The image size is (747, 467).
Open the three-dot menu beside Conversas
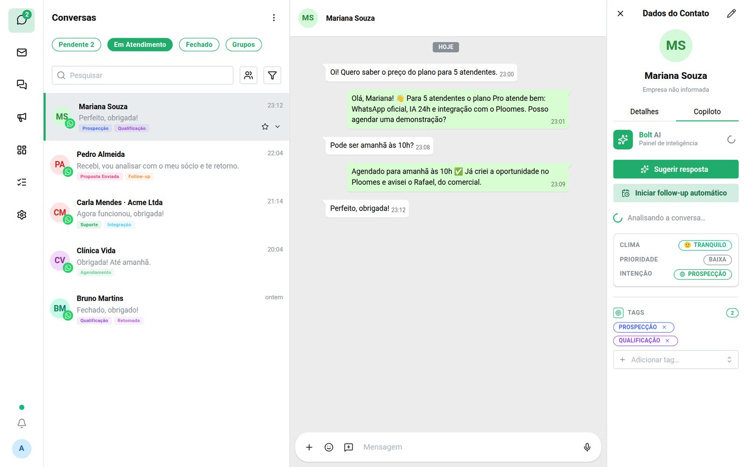(x=274, y=18)
